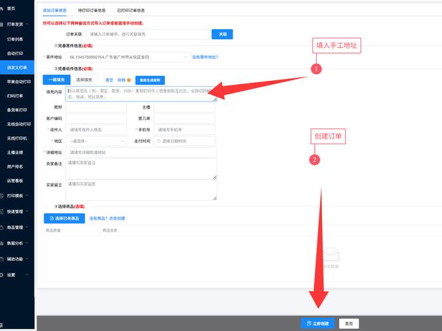Focus the 买家留言 textarea

(141, 190)
